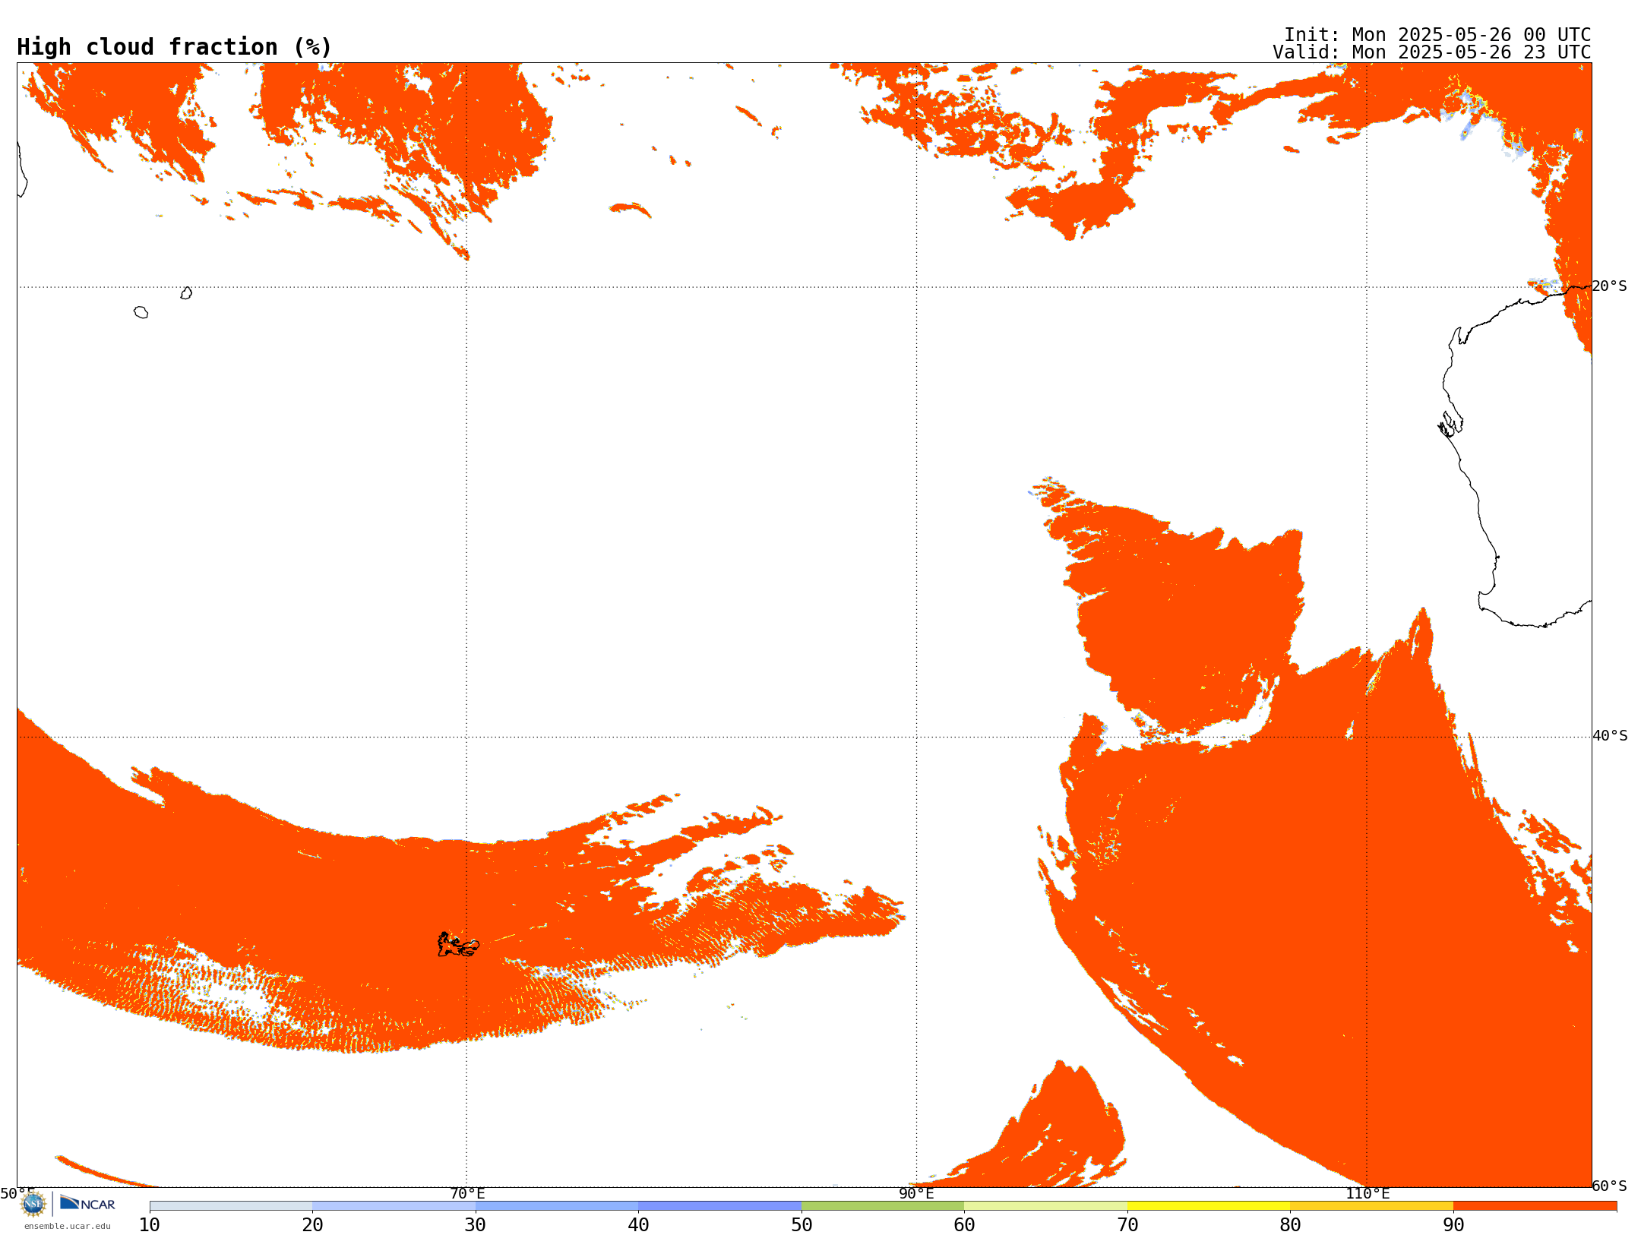Click the colorbar tick label 50

(802, 1225)
